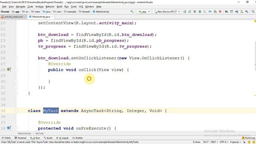Click the Make Project hammer icon
The width and height of the screenshot is (256, 144).
132,12
